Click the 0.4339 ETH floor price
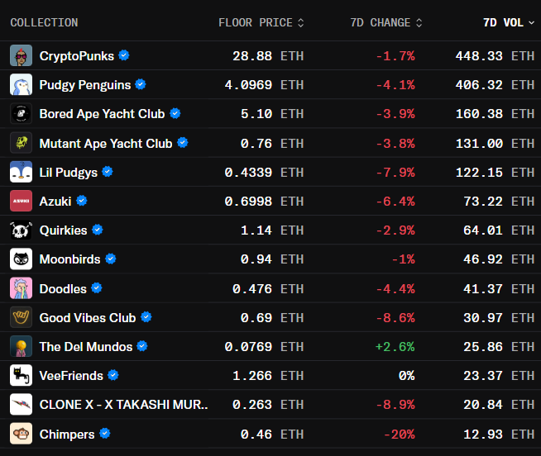 click(x=264, y=173)
